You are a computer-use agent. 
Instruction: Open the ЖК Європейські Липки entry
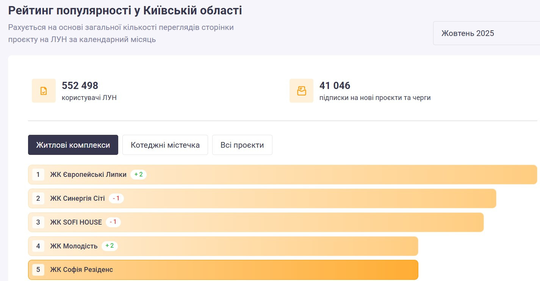89,175
